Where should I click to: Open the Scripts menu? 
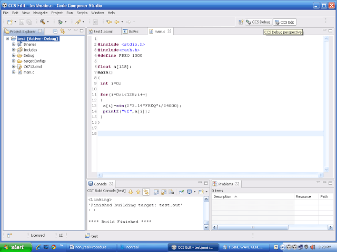[x=82, y=13]
